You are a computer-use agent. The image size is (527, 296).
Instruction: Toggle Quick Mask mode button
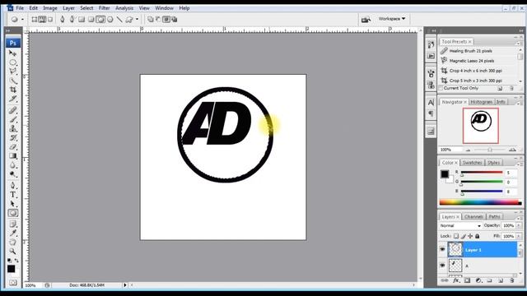tap(13, 283)
